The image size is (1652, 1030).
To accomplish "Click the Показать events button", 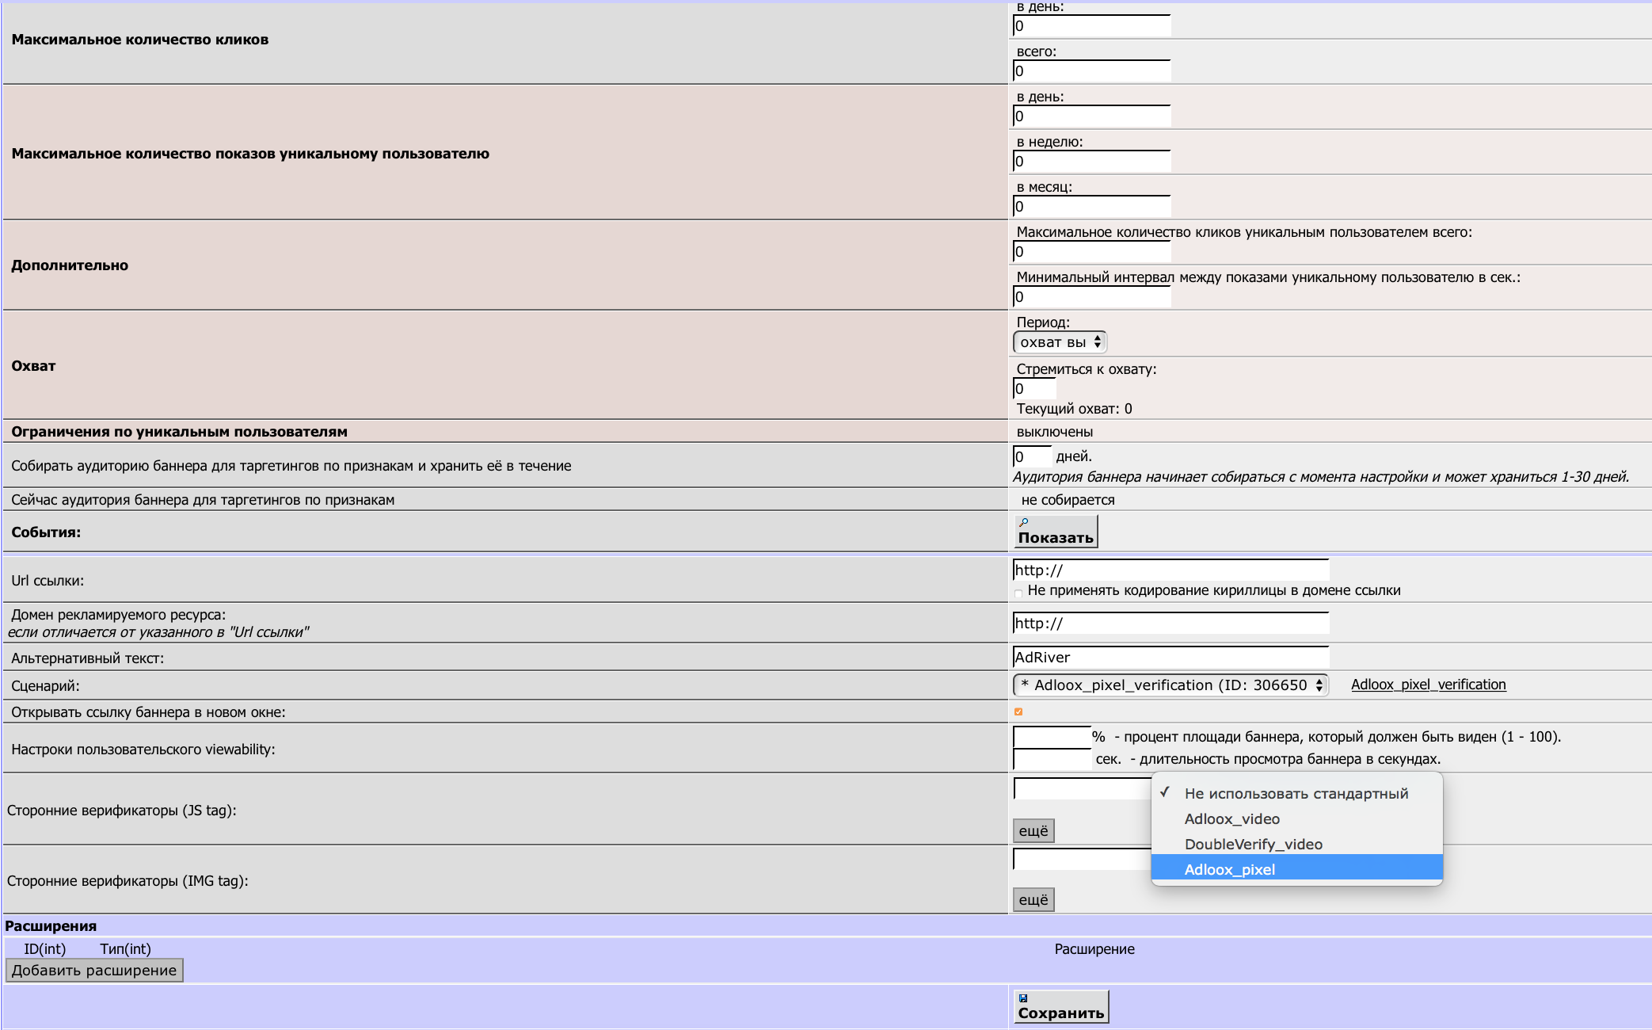I will point(1056,531).
